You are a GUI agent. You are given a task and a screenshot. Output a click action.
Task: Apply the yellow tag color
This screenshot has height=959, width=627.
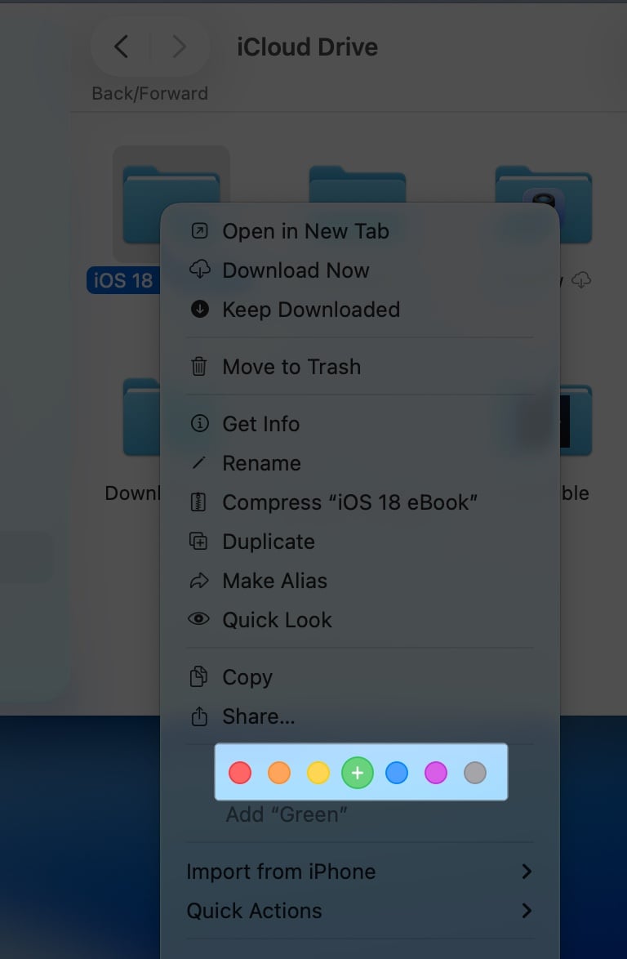pos(318,773)
